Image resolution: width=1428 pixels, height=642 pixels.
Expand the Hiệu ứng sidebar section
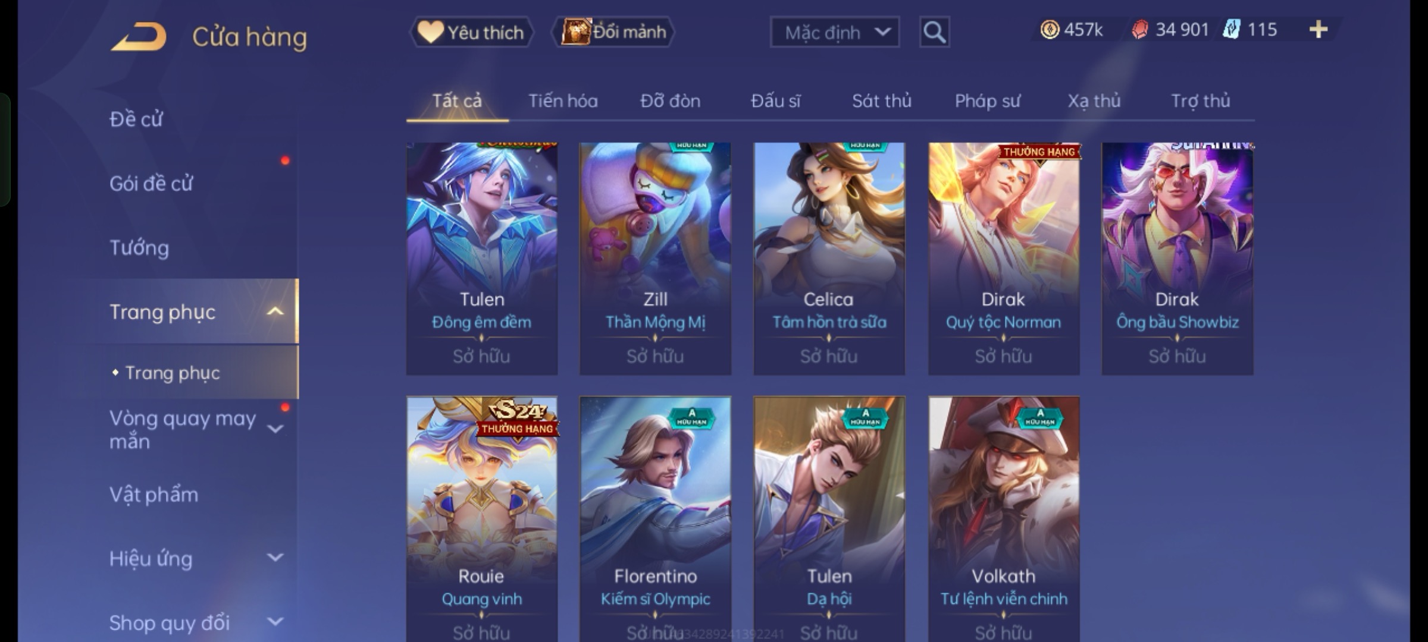point(275,558)
